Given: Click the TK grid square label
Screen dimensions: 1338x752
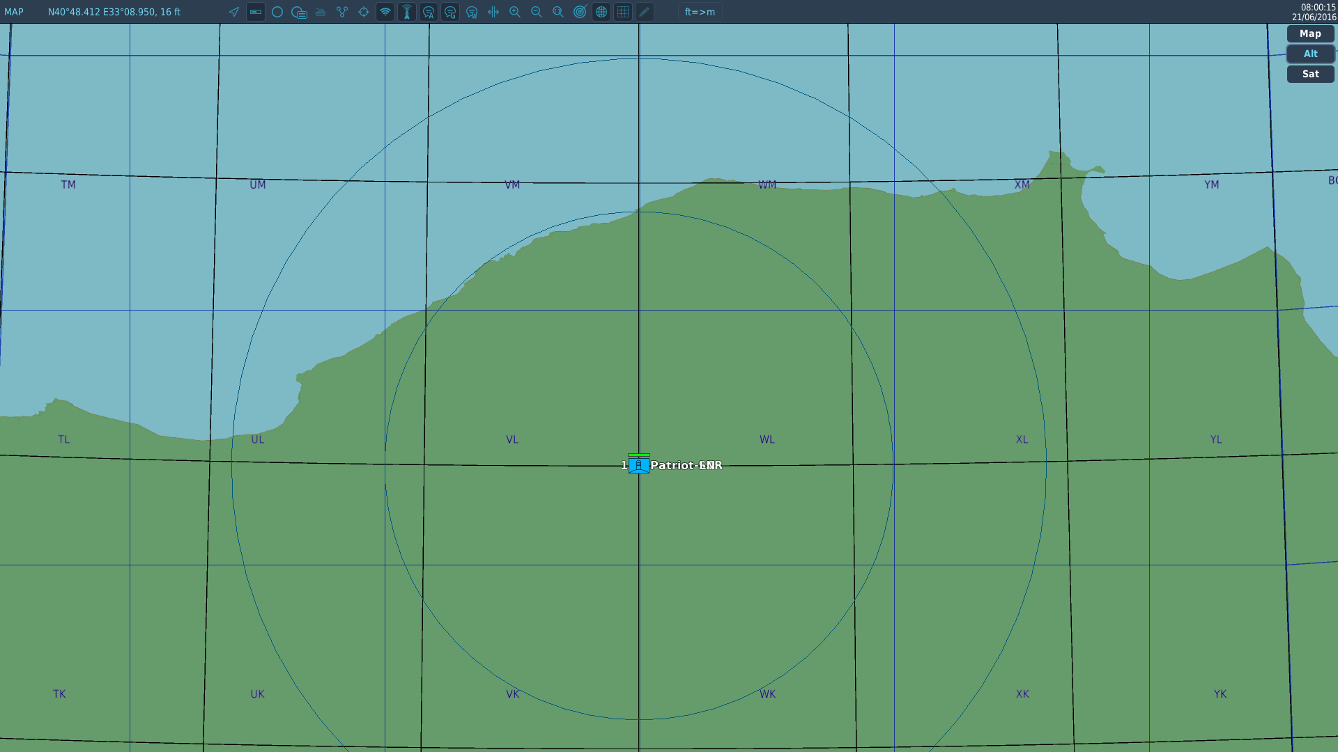Looking at the screenshot, I should [x=59, y=694].
